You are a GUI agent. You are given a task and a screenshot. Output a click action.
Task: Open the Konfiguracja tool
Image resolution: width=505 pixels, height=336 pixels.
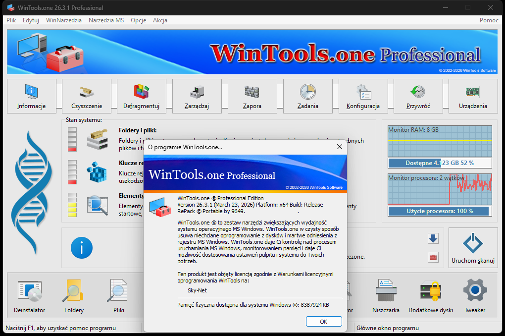pos(363,96)
